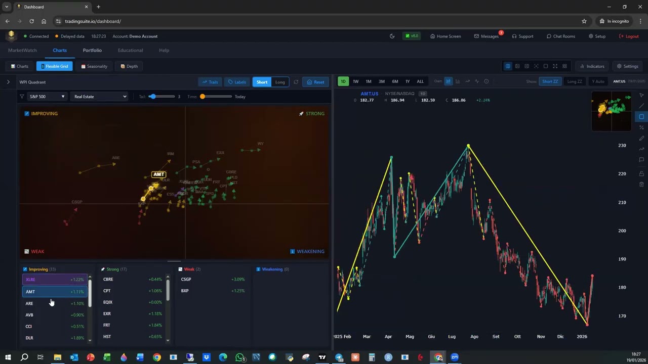Viewport: 648px width, 364px height.
Task: Click the Windows Start button
Action: point(8,357)
